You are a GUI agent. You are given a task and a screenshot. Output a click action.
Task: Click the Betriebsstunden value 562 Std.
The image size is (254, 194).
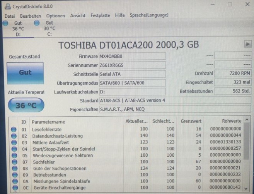pos(233,91)
